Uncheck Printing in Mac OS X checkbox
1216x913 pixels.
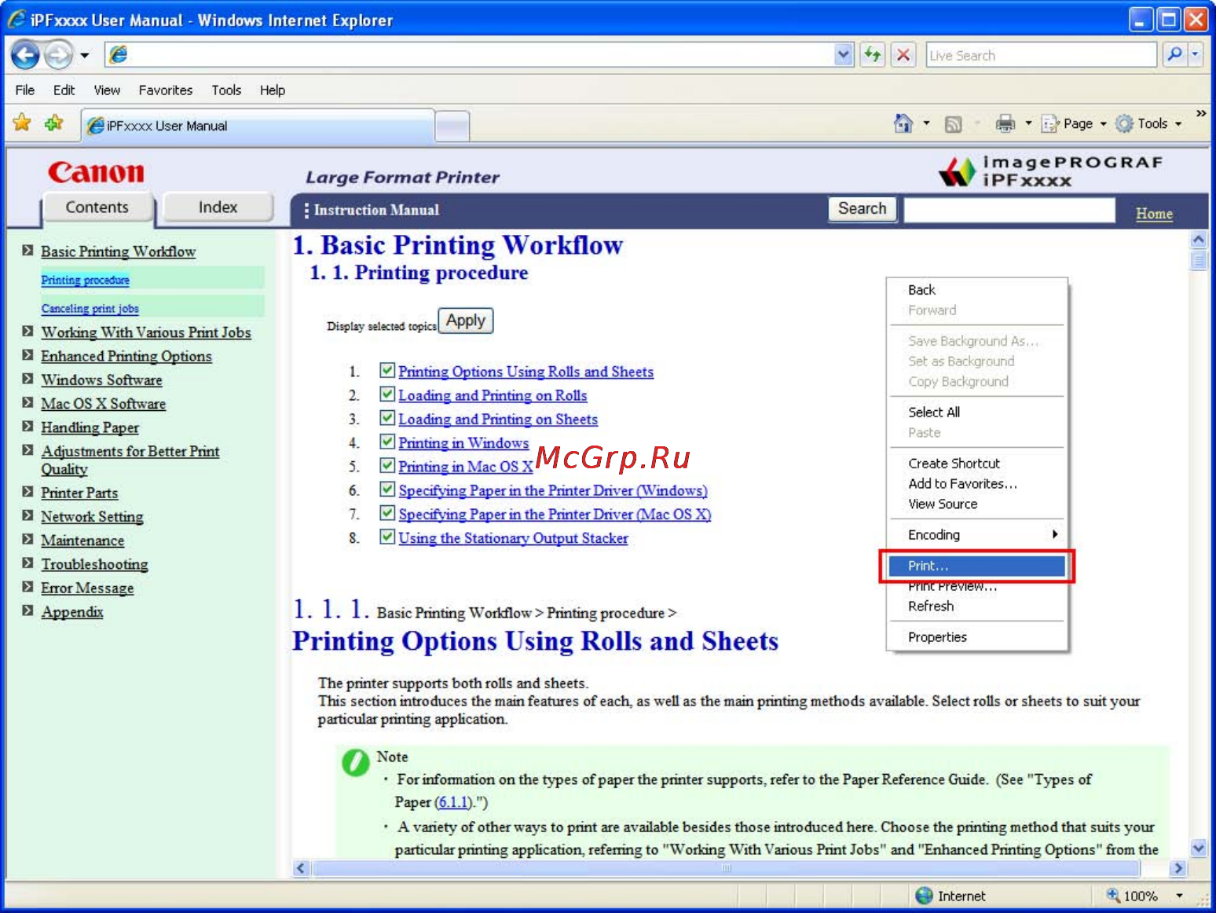(x=387, y=465)
